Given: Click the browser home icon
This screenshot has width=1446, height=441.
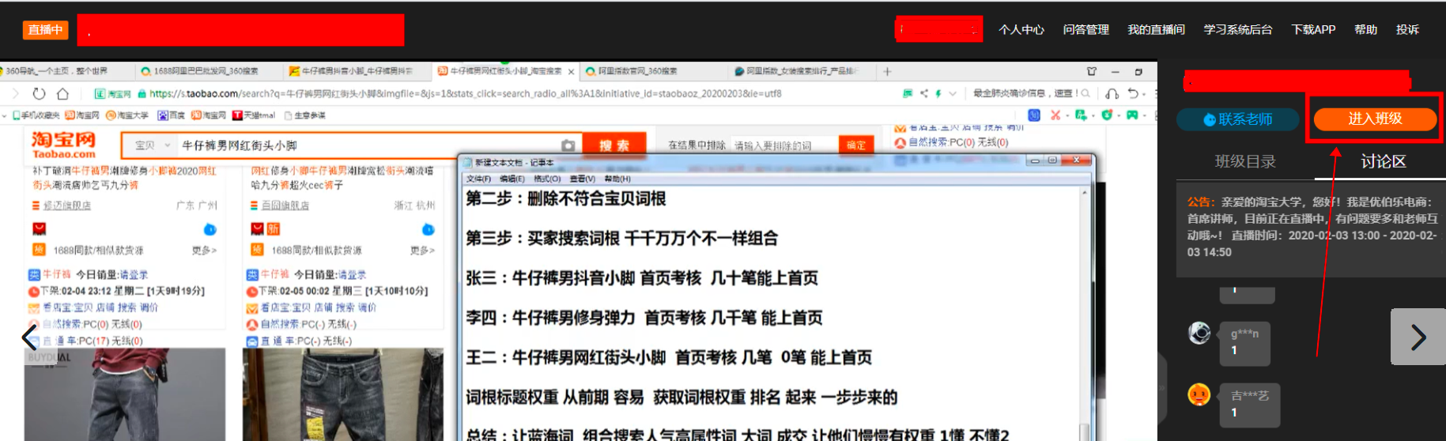Looking at the screenshot, I should (x=62, y=93).
